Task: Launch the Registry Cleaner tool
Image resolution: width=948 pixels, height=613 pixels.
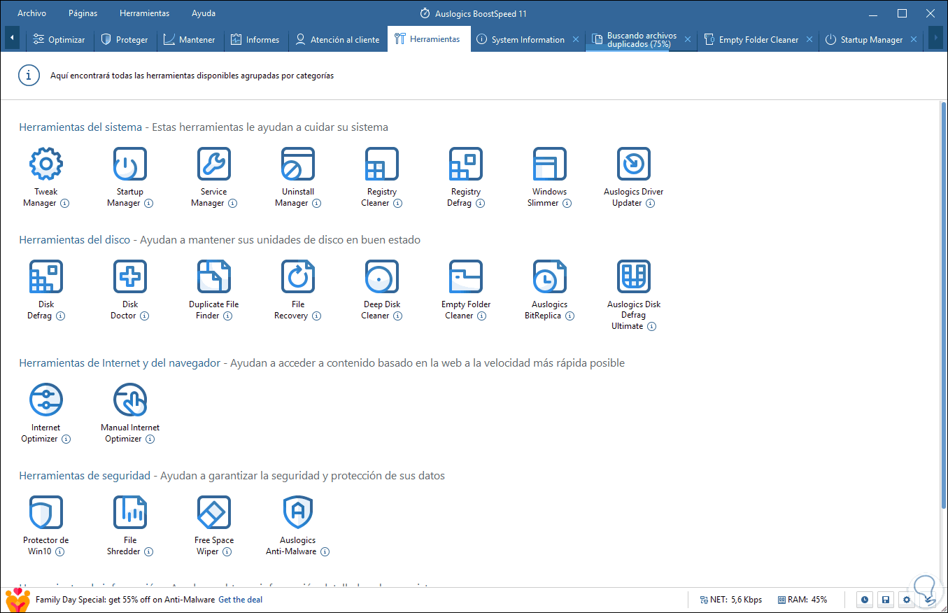Action: 382,164
